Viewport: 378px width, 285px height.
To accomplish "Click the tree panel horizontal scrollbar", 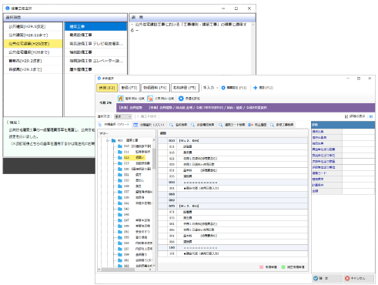I will point(118,270).
